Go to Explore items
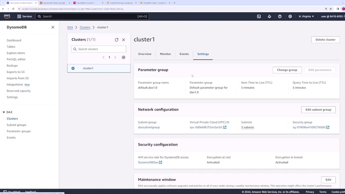This screenshot has height=194, width=345. pos(16,53)
